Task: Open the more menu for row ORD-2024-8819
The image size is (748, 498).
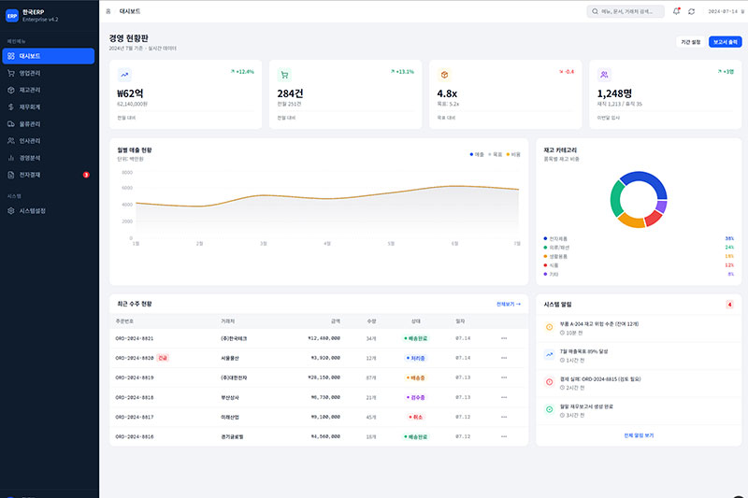Action: coord(504,377)
